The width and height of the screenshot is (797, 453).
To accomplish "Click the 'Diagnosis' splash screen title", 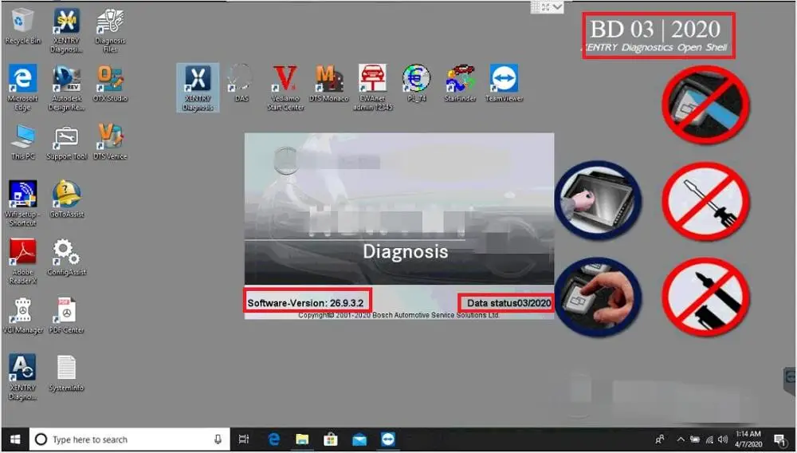I will (406, 252).
